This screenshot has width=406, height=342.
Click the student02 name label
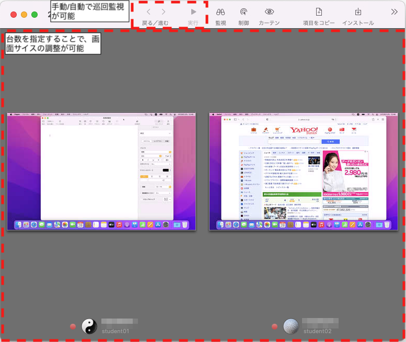tap(317, 331)
